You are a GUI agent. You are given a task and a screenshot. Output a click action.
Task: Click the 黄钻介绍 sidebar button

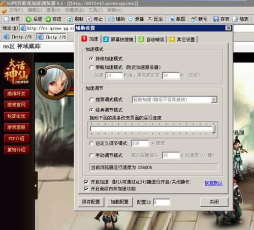pyautogui.click(x=17, y=150)
